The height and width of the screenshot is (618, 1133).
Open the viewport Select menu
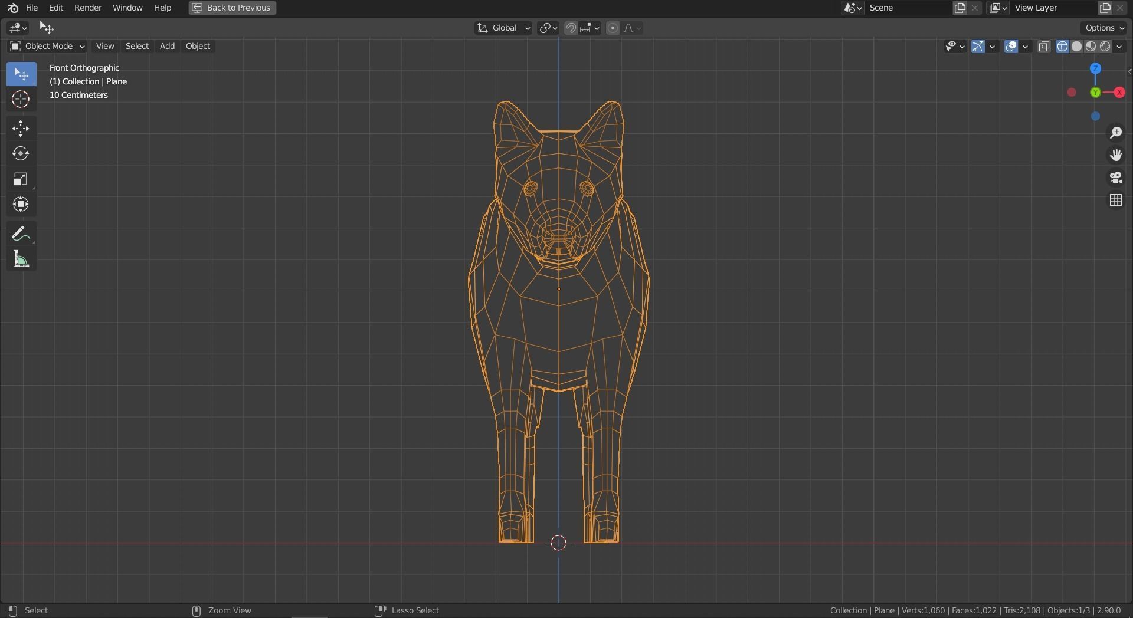[x=137, y=46]
